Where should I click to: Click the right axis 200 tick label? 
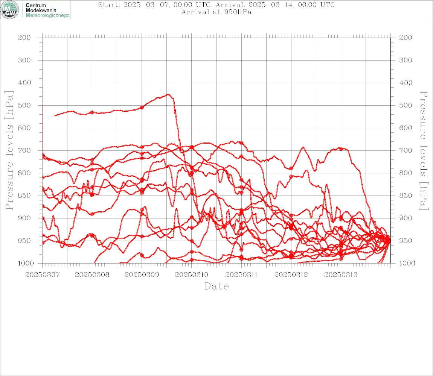406,38
